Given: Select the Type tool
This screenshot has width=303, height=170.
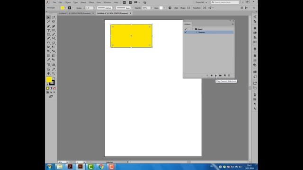Looking at the screenshot, I should pos(48,30).
